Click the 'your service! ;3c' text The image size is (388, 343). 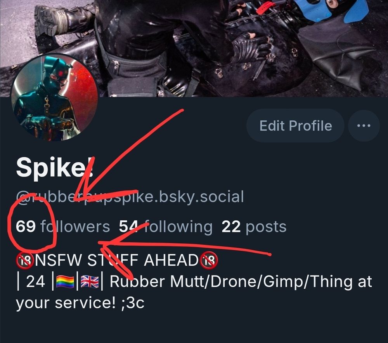[80, 303]
